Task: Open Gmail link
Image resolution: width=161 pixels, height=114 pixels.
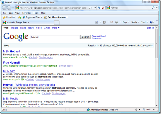Action: click(x=47, y=28)
